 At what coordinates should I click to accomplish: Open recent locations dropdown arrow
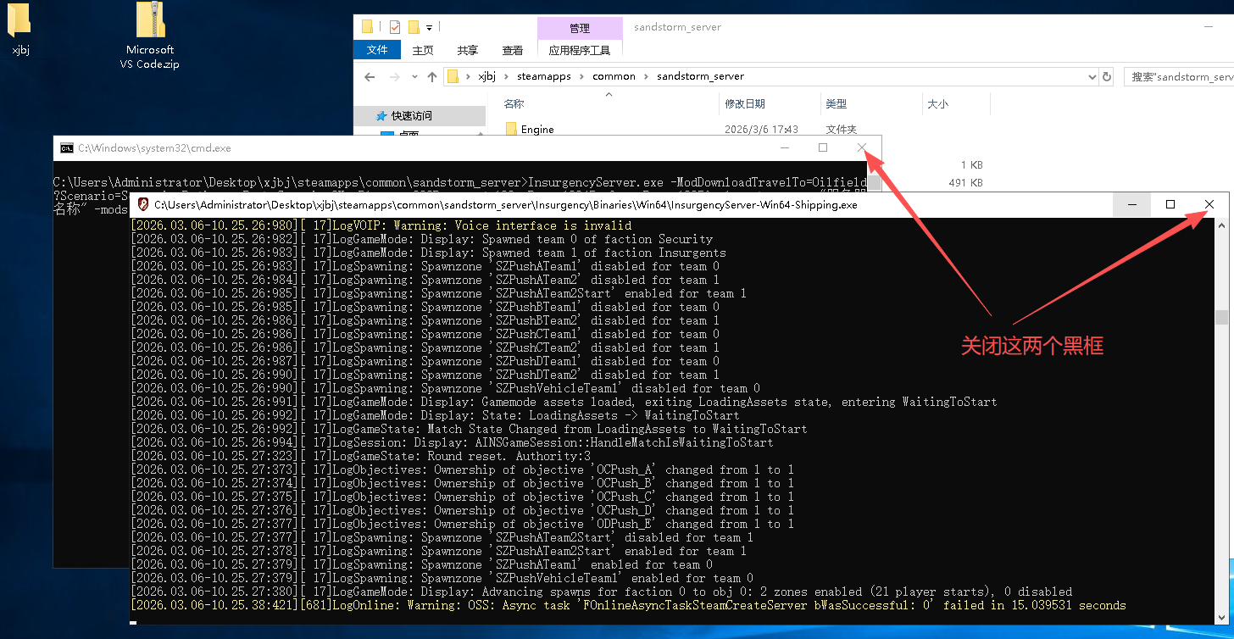click(414, 76)
